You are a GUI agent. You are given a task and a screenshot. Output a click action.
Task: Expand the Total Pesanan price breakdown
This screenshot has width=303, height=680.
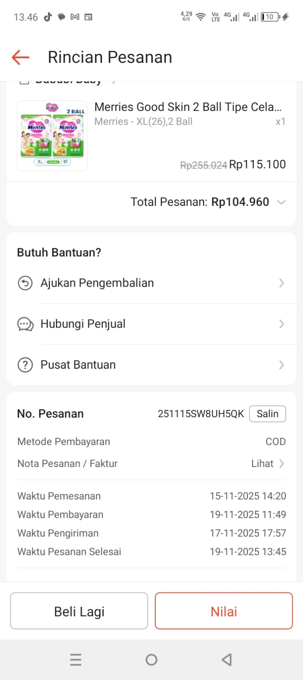point(281,202)
